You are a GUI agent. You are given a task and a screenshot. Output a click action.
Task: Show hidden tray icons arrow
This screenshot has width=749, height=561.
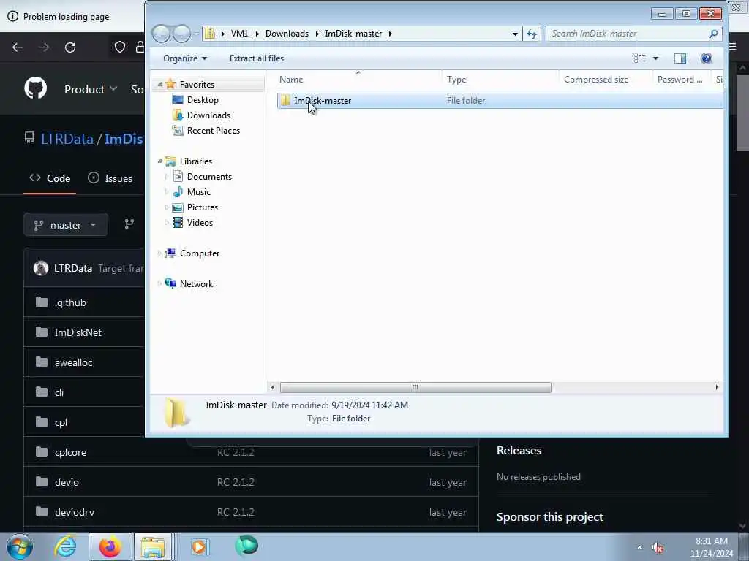[639, 548]
